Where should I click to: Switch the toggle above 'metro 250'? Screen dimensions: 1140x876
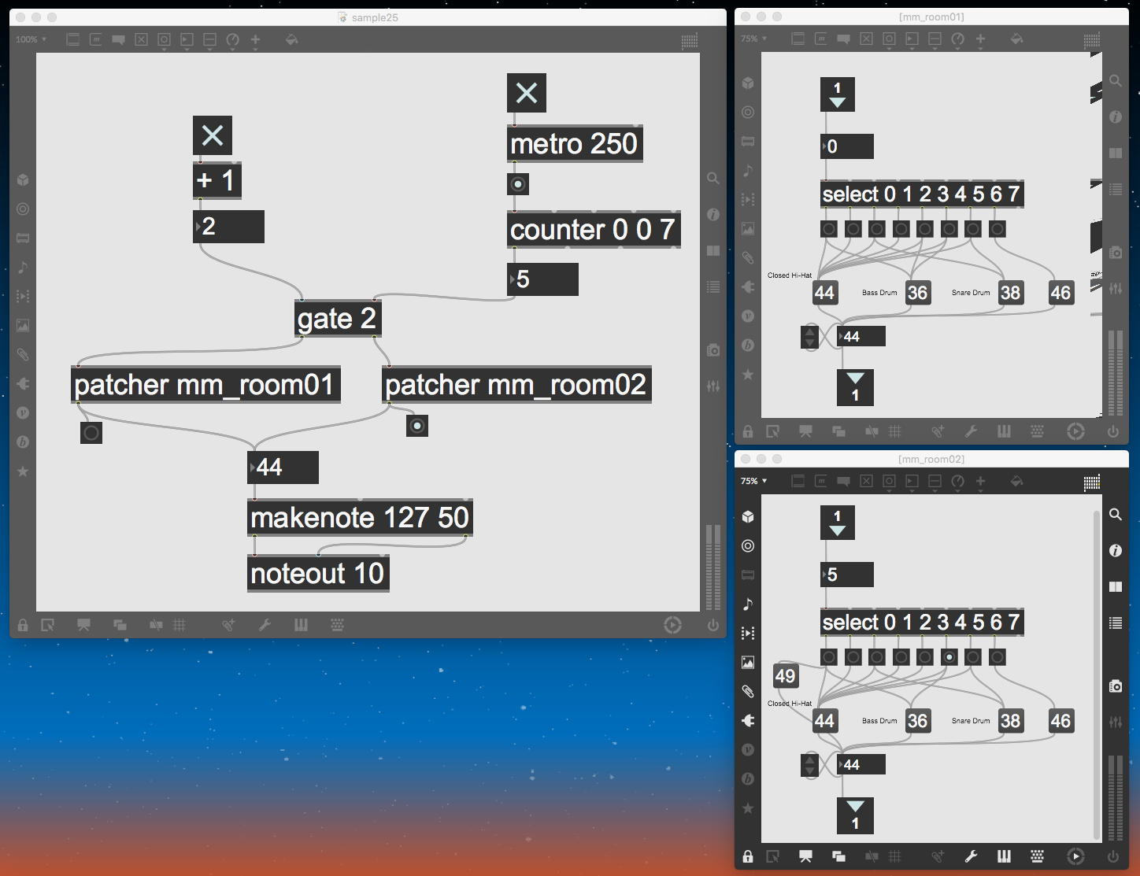pos(527,93)
